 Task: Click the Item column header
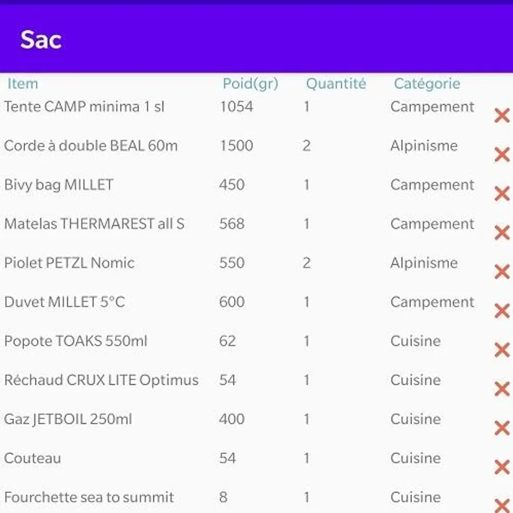[x=23, y=84]
